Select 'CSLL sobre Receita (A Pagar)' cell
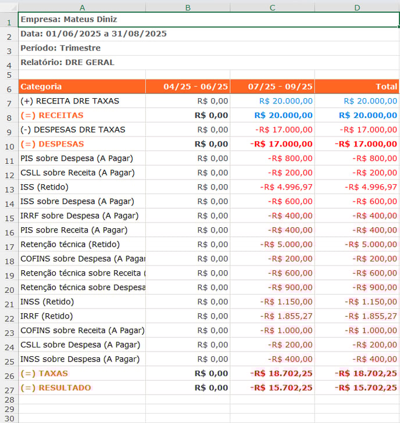Viewport: 400px width, 423px height. [82, 173]
